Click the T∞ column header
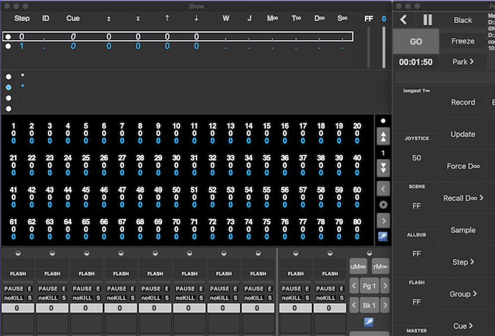This screenshot has width=495, height=336. click(296, 18)
